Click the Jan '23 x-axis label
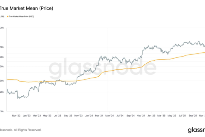Screen dimensions: 205x137 27,116
